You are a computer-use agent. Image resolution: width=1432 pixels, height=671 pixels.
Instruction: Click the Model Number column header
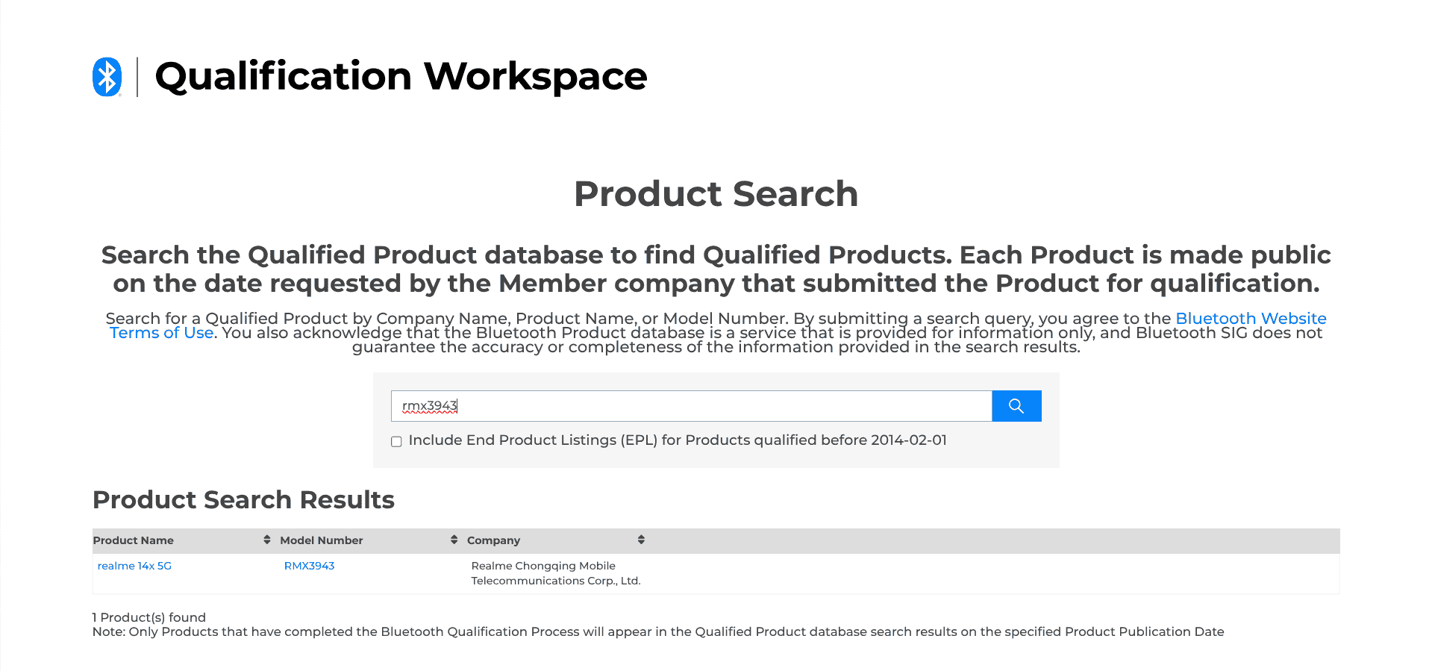tap(321, 540)
